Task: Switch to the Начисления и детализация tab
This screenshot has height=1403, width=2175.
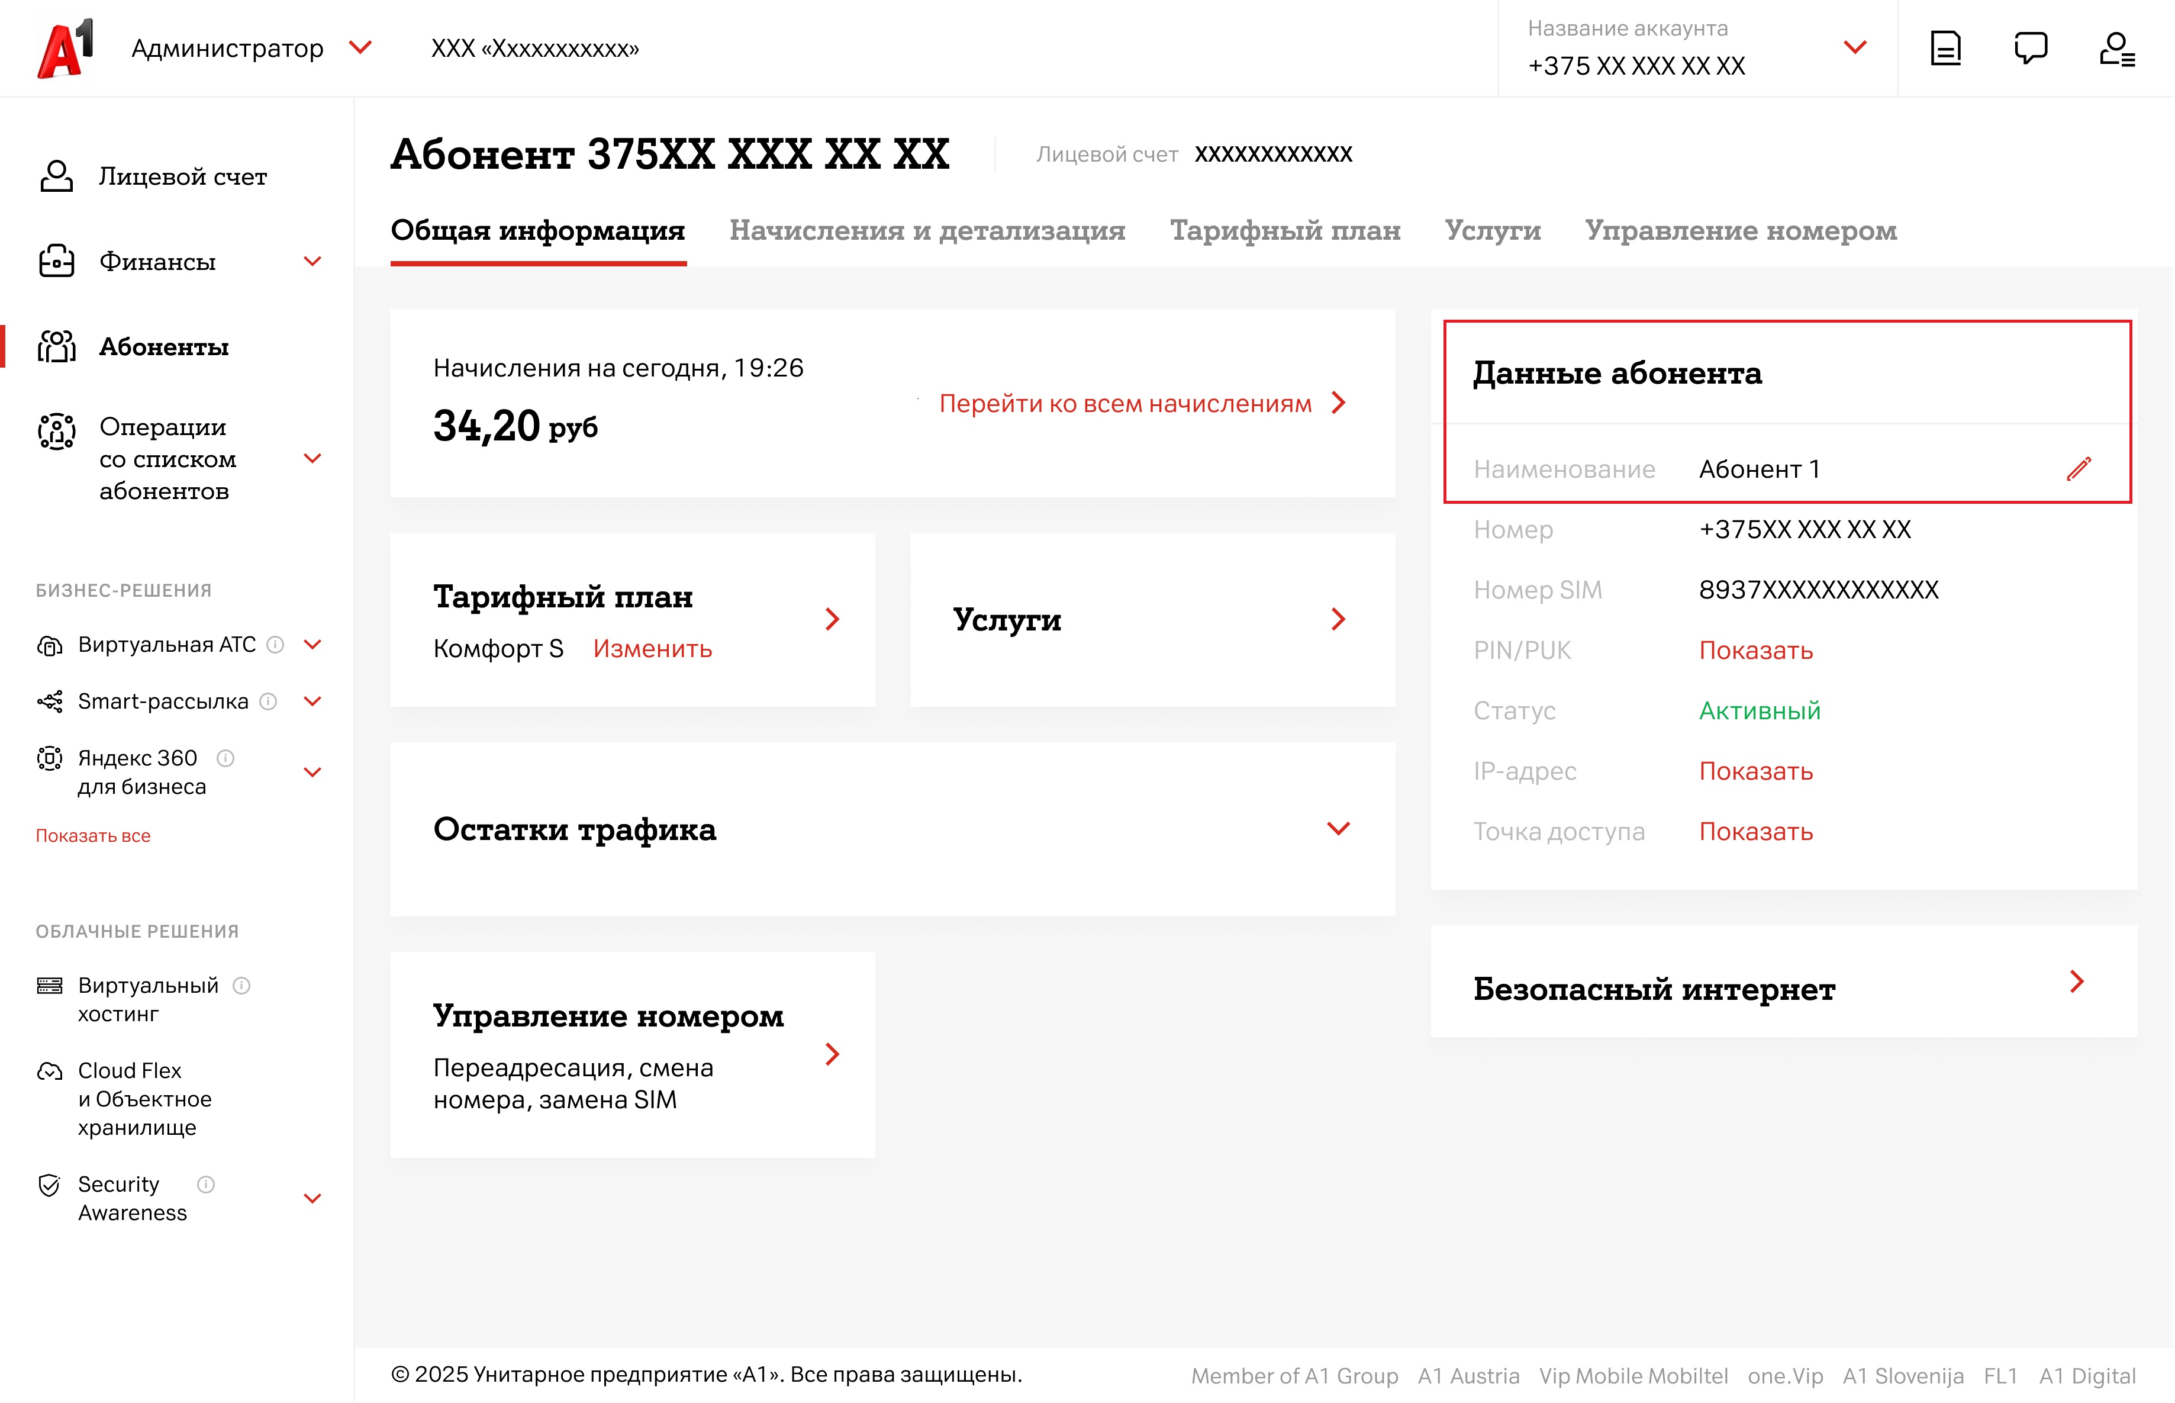Action: 927,230
